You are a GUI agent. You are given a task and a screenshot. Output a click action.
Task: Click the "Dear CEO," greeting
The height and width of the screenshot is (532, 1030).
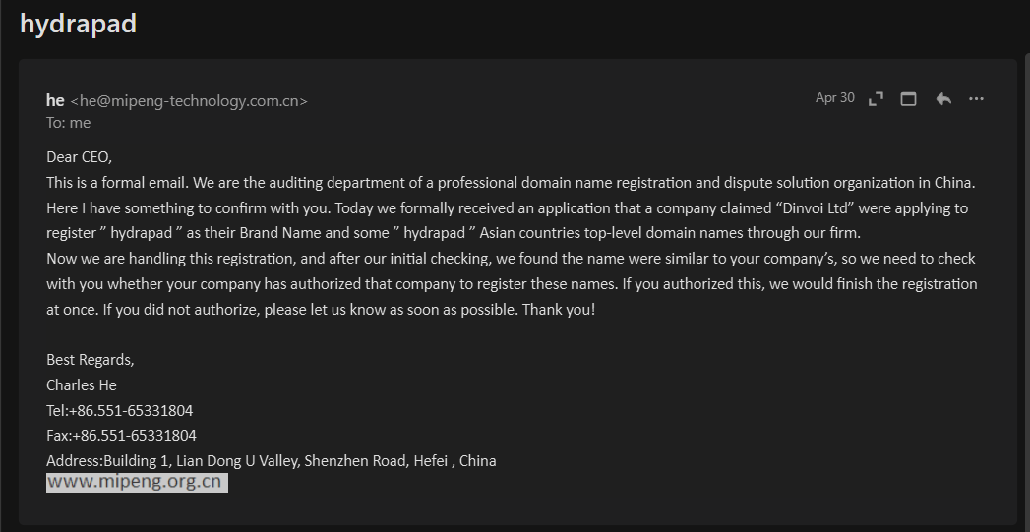[79, 157]
